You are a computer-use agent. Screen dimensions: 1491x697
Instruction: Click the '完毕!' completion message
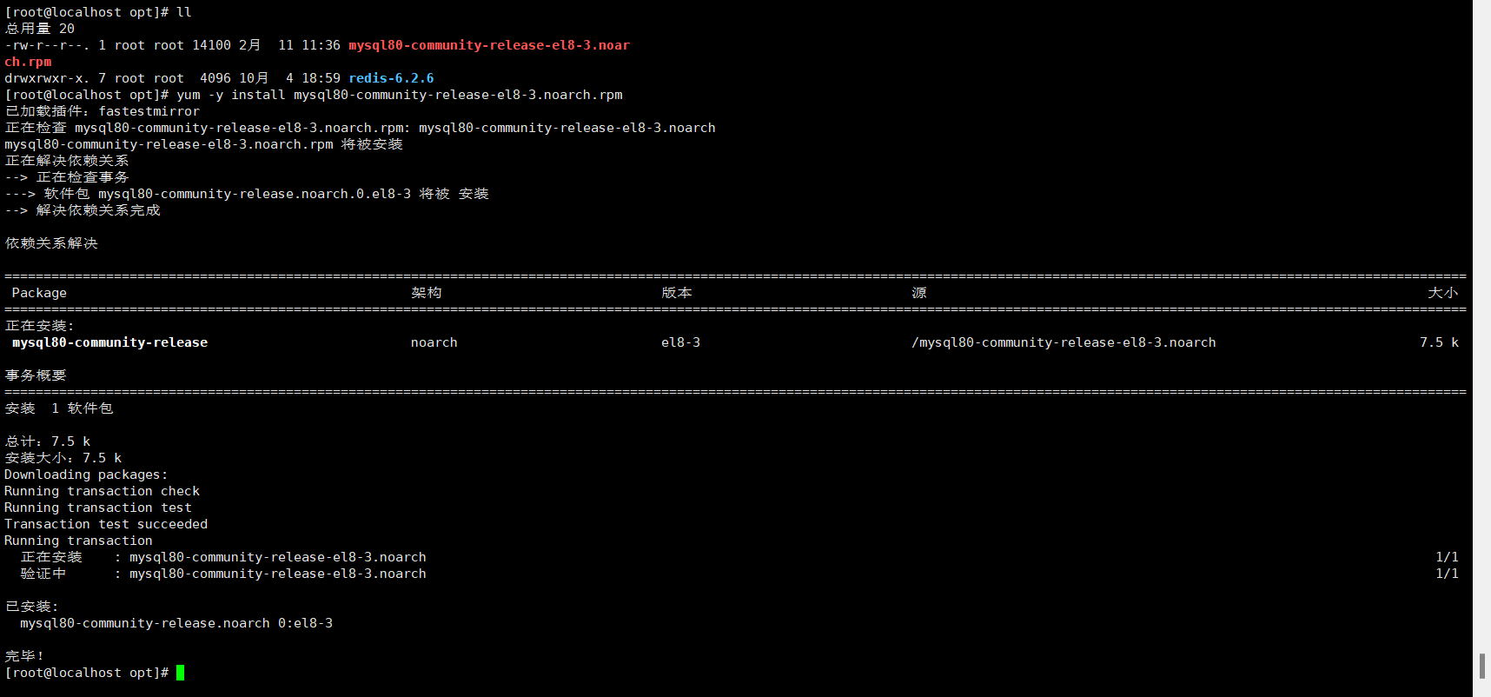(24, 656)
